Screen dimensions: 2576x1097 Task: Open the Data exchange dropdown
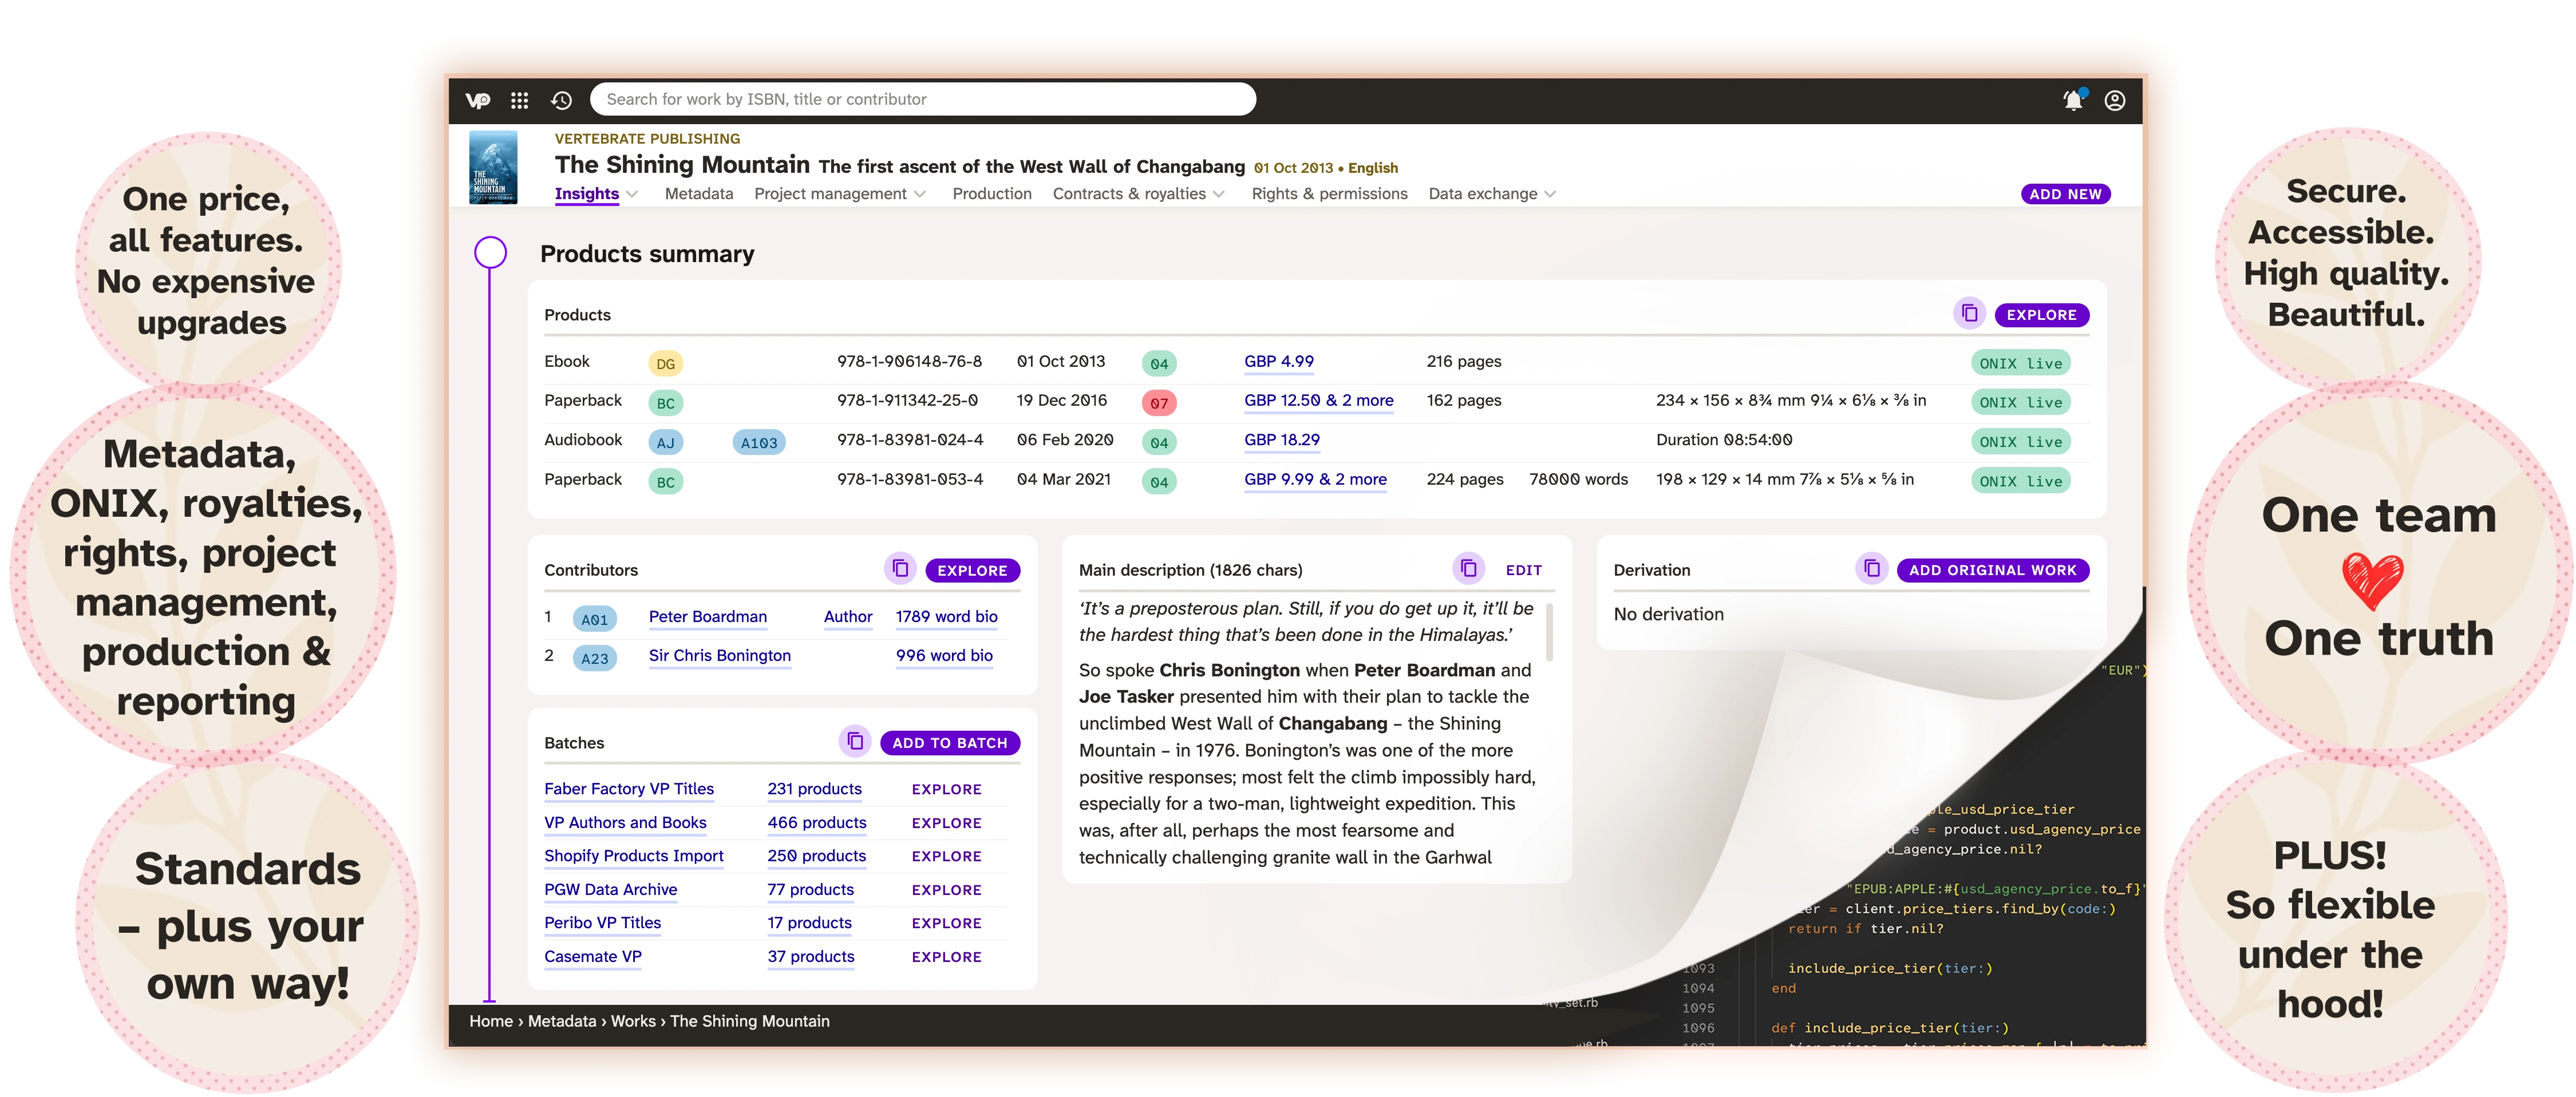1550,194
